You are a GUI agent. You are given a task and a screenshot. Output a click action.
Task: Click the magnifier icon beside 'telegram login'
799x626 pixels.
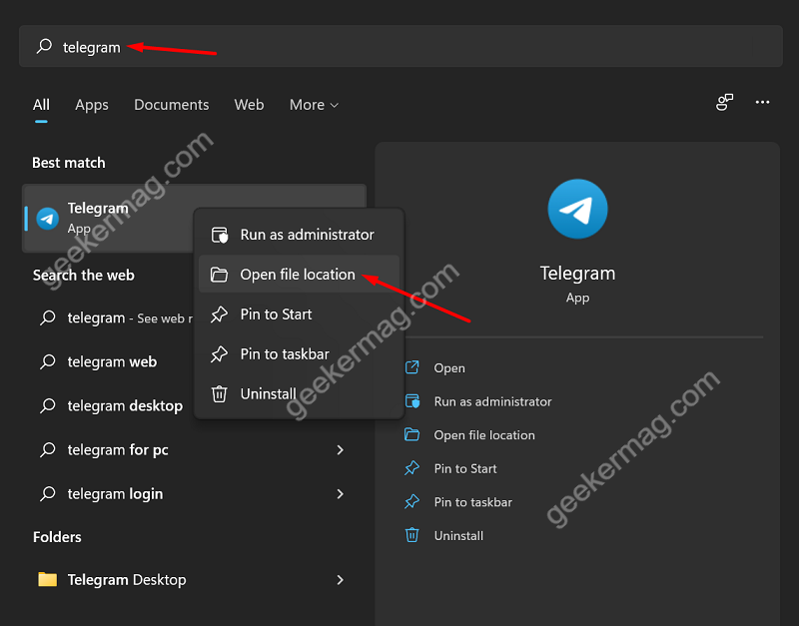(x=48, y=493)
